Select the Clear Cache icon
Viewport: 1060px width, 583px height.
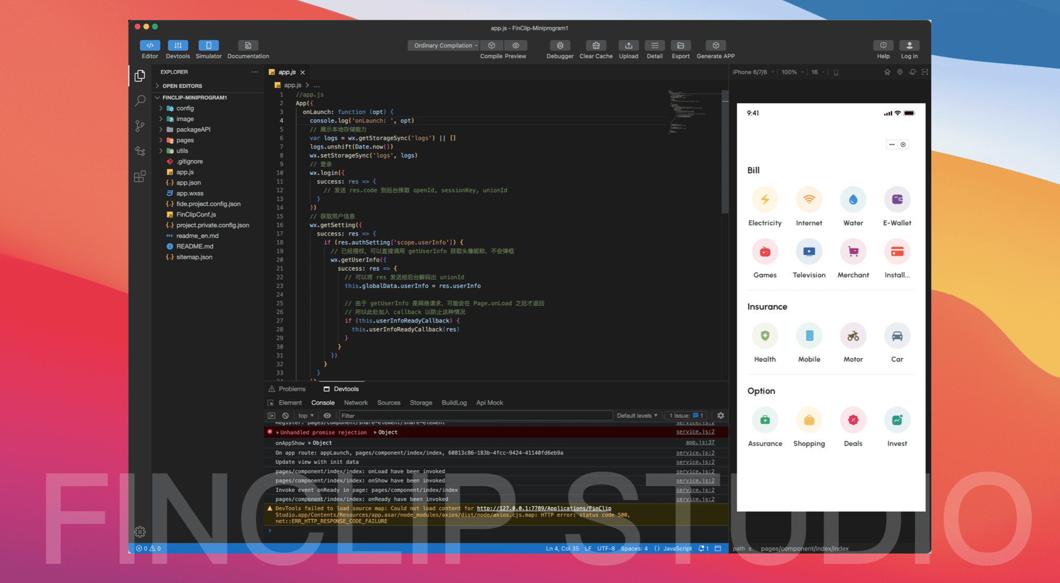point(595,45)
